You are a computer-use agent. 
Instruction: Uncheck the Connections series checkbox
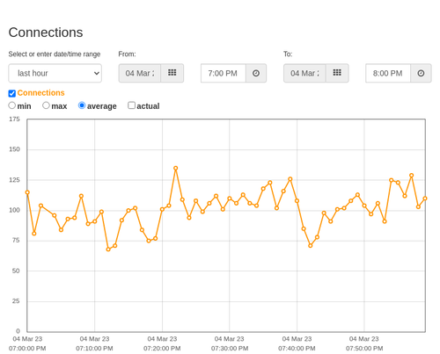[x=12, y=93]
